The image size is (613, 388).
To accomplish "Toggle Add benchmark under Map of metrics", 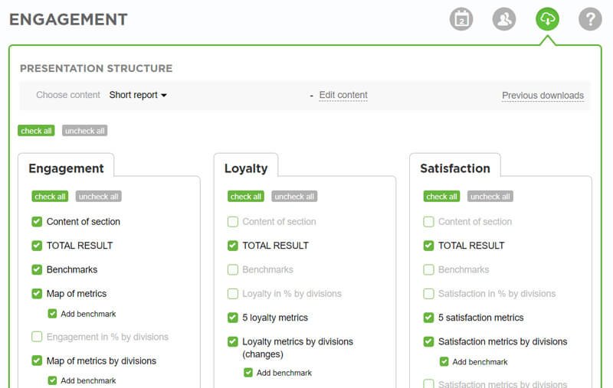I will [x=52, y=314].
